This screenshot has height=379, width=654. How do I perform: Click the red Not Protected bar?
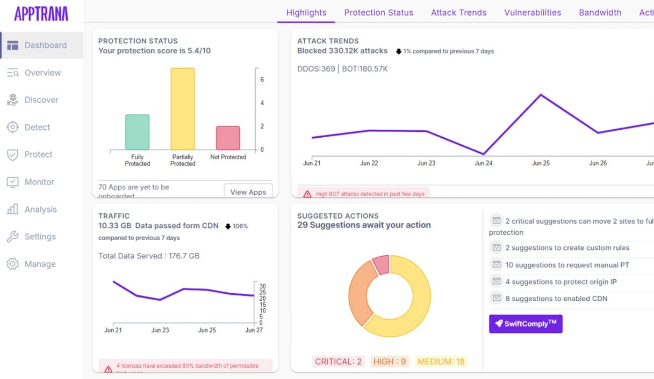(x=228, y=138)
